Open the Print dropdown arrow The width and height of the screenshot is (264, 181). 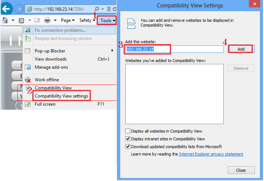click(x=55, y=21)
